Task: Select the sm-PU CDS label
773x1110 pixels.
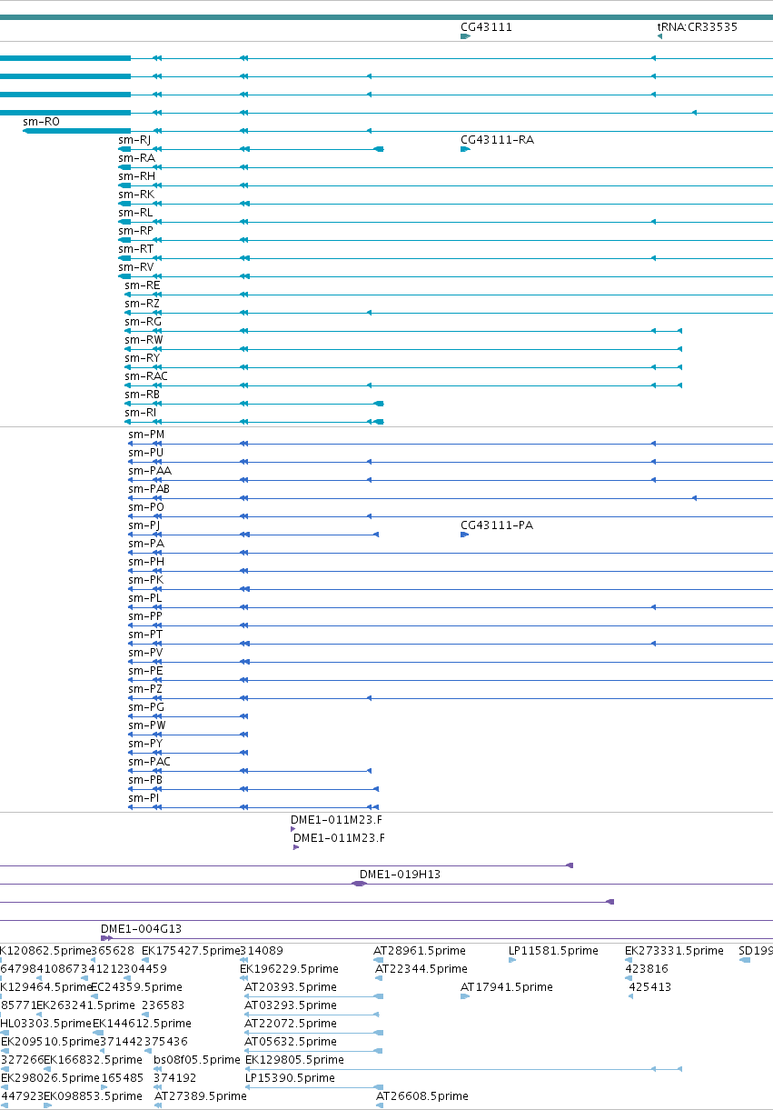Action: (x=145, y=453)
